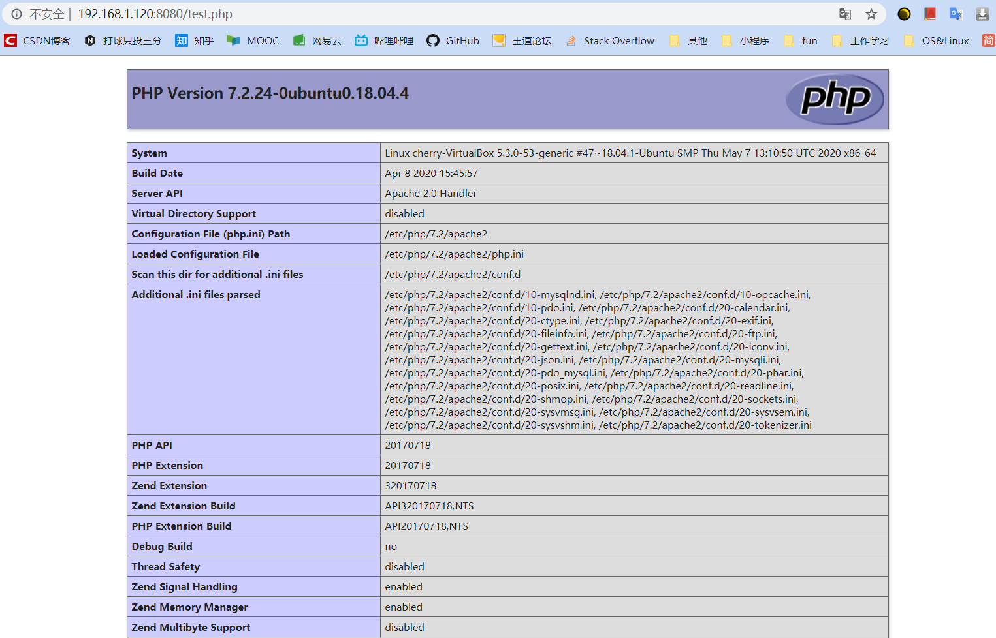The image size is (996, 638).
Task: Click the yellow moon extension icon
Action: [904, 14]
